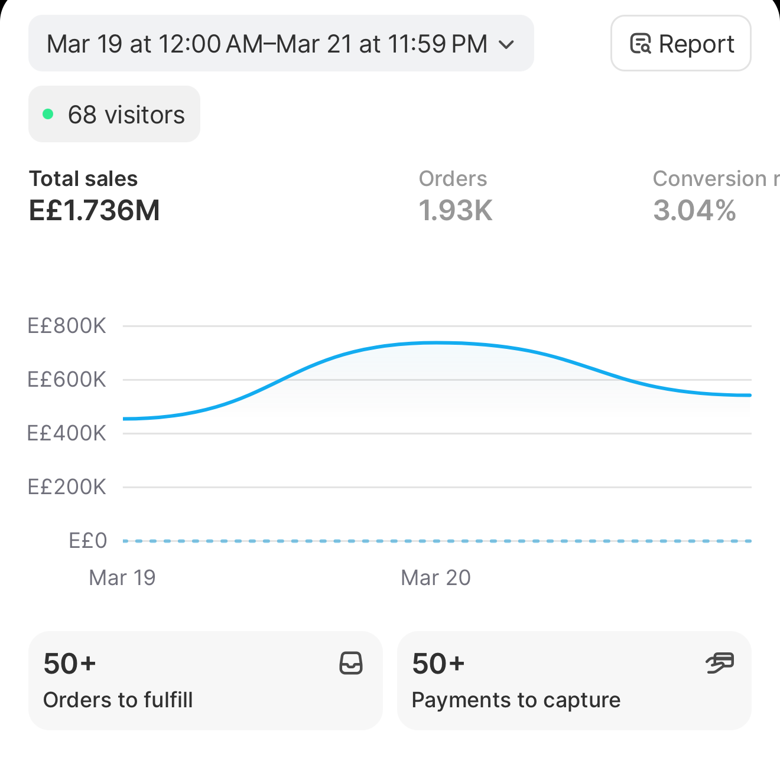The width and height of the screenshot is (780, 761).
Task: Open the Report button
Action: tap(681, 44)
